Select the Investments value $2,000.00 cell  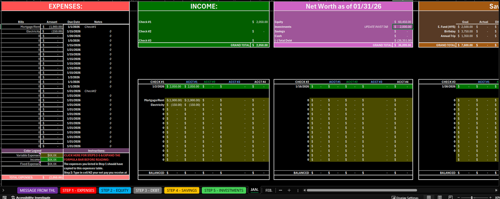click(403, 27)
